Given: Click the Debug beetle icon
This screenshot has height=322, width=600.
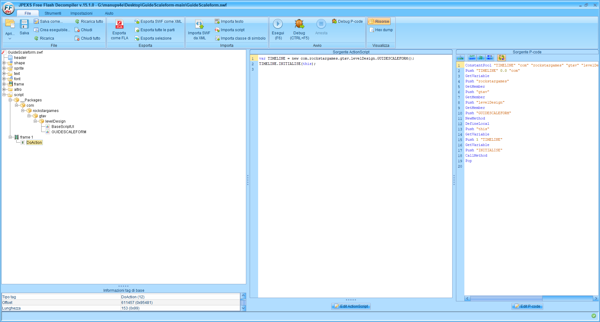Looking at the screenshot, I should pyautogui.click(x=299, y=24).
